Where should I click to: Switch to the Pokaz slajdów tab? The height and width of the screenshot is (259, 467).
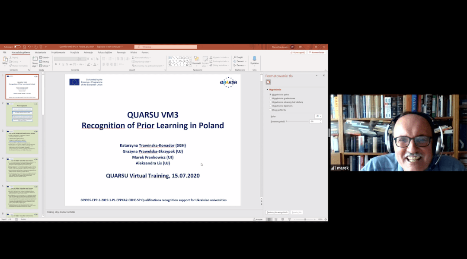105,52
